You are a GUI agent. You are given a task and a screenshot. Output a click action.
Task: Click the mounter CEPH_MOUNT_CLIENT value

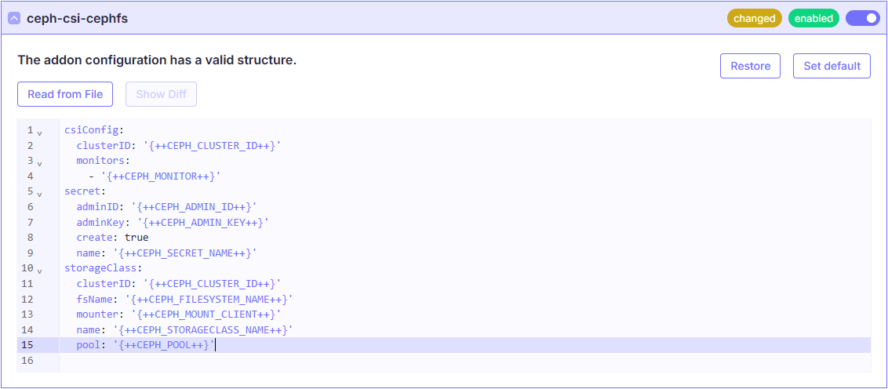pyautogui.click(x=206, y=314)
